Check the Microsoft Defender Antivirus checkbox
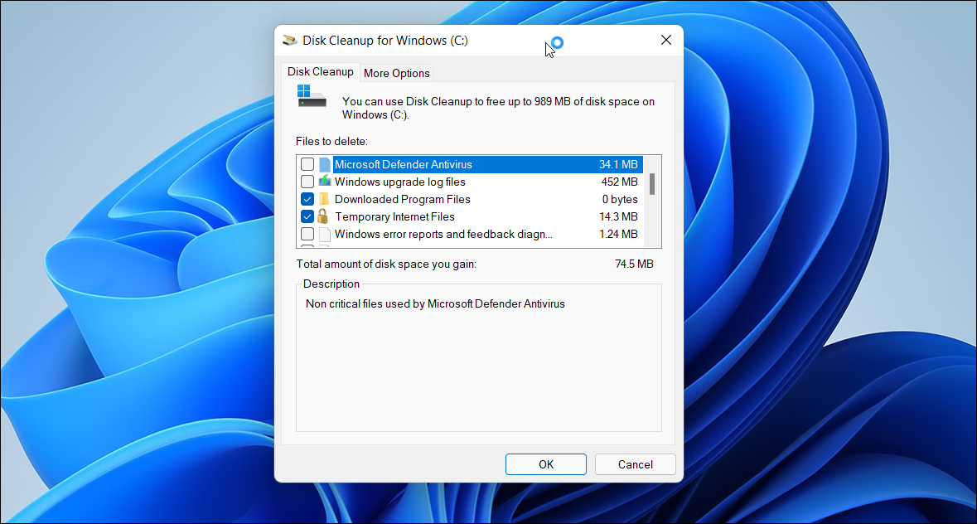The image size is (977, 524). click(307, 164)
